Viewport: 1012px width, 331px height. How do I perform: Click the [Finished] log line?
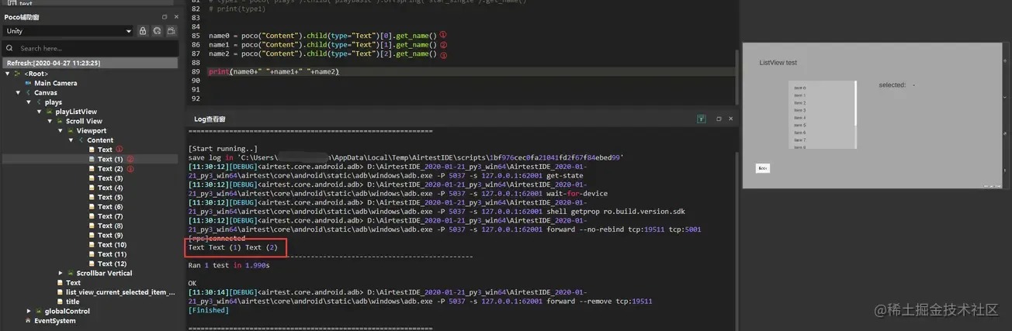(x=209, y=310)
